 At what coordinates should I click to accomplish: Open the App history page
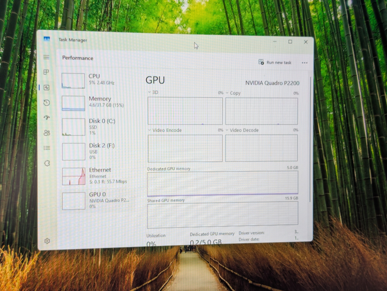pos(47,103)
